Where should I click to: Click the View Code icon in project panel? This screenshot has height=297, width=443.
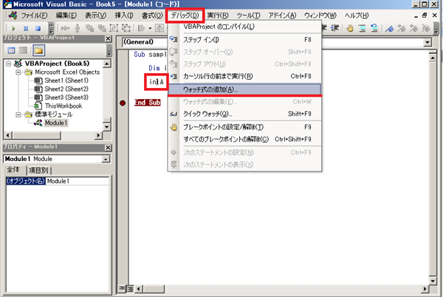tap(11, 50)
